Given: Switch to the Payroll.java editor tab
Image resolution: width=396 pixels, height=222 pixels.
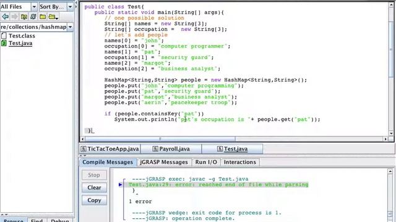Looking at the screenshot, I should point(171,149).
